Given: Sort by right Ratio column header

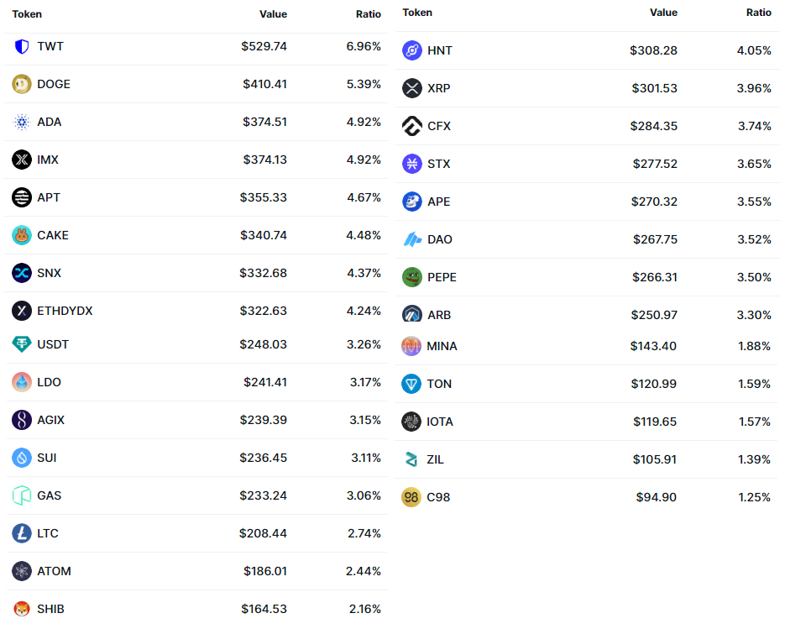Looking at the screenshot, I should 758,13.
